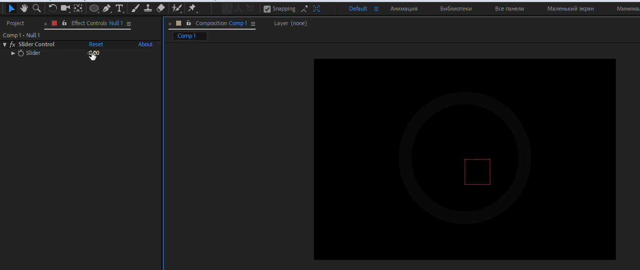Select the Zoom magnifier tool
Image resolution: width=640 pixels, height=270 pixels.
coord(36,8)
